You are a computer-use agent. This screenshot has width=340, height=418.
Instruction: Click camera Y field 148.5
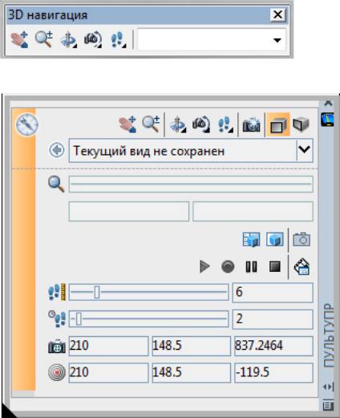click(191, 346)
